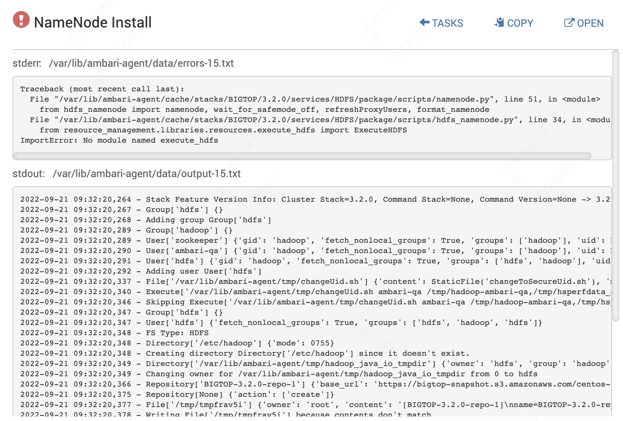
Task: Click 'Adding user User['hdfs']' line
Action: [x=141, y=271]
